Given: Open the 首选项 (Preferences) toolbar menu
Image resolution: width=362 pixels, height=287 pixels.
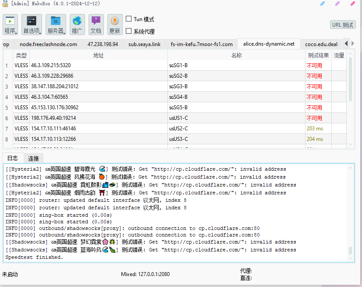Looking at the screenshot, I should tap(32, 25).
